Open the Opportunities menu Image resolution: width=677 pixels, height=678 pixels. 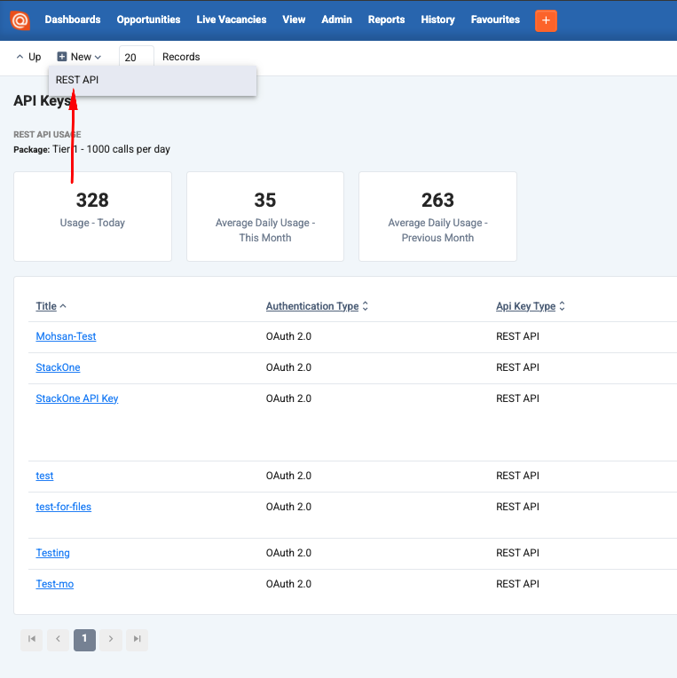pos(148,20)
